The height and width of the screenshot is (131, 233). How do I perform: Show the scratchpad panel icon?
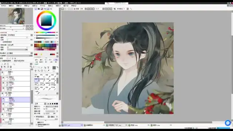51,9
